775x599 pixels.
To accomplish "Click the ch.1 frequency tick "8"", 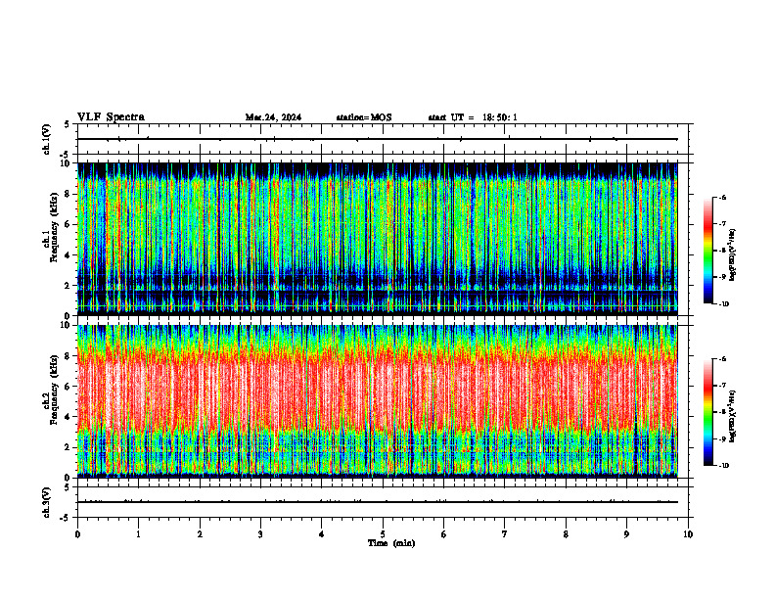I will 68,194.
